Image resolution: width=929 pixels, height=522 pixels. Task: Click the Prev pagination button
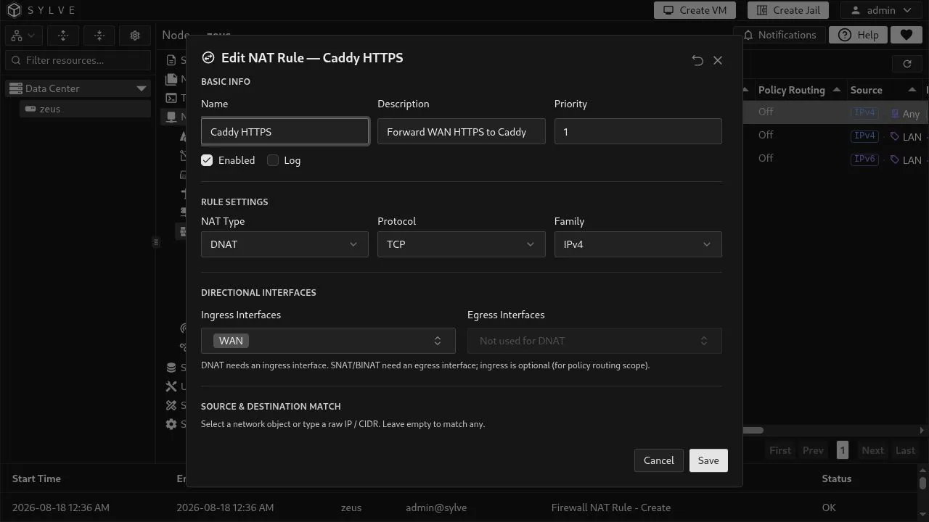813,450
